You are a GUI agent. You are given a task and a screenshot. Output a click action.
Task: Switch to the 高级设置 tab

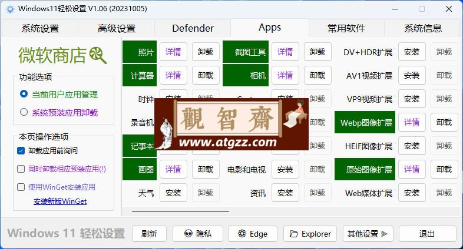117,28
